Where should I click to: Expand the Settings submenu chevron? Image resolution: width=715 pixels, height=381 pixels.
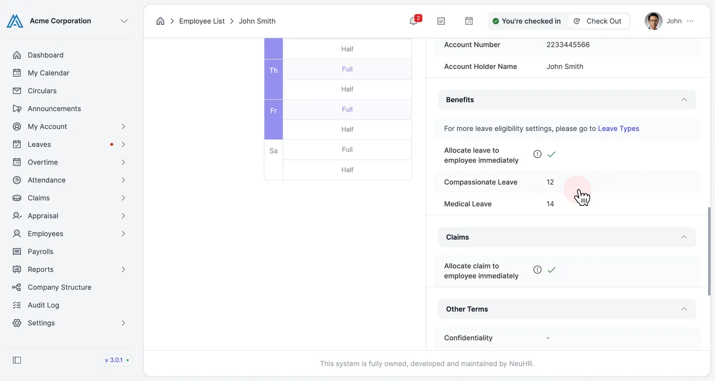pos(123,323)
